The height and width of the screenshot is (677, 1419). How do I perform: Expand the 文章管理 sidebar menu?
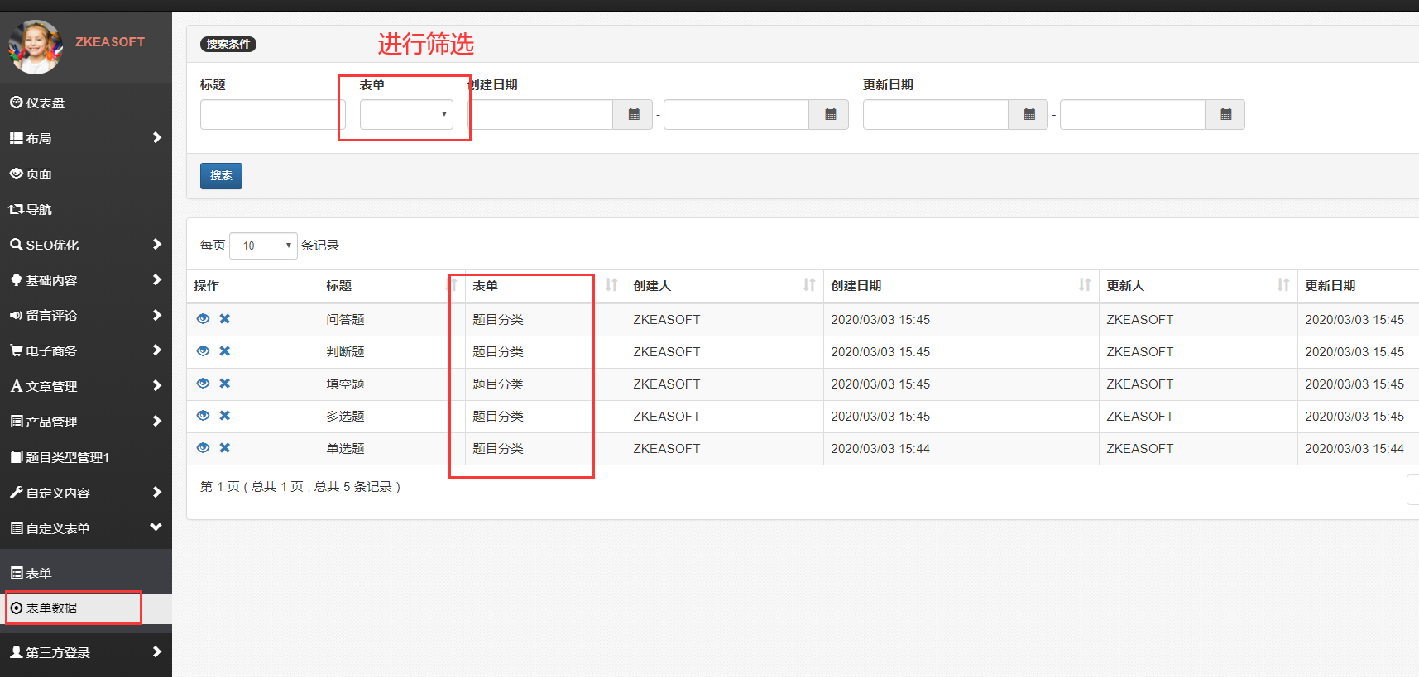(x=86, y=386)
